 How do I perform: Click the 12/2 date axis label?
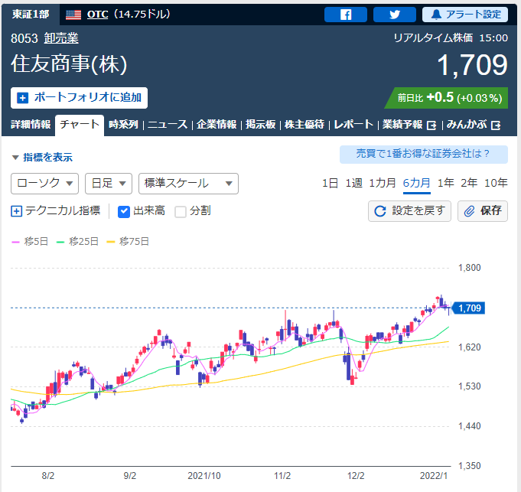pos(356,476)
